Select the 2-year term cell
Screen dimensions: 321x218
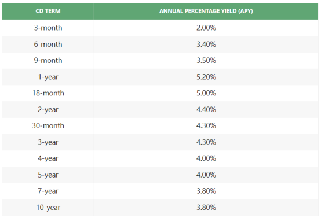point(48,110)
